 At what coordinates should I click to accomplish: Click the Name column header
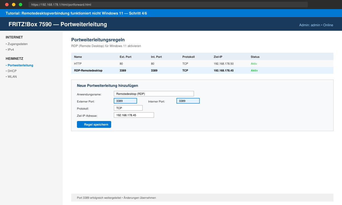[78, 57]
